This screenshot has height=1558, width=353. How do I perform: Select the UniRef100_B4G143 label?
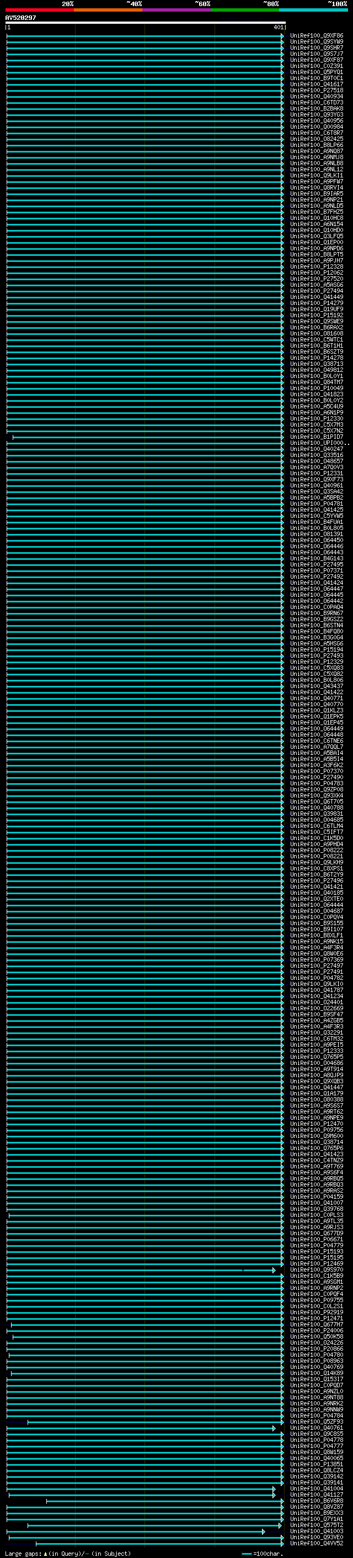coord(317,558)
